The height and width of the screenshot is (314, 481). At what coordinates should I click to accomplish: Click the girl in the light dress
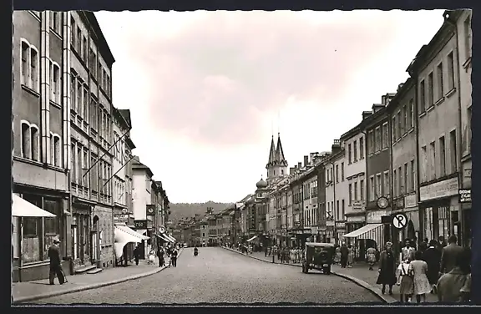point(420,276)
